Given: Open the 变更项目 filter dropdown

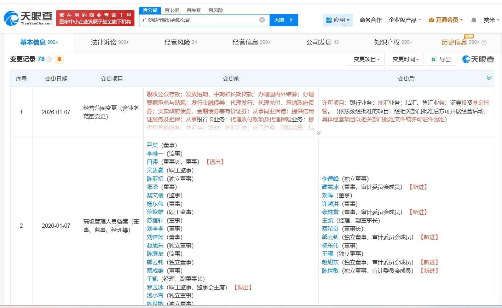Looking at the screenshot, I should click(x=367, y=59).
